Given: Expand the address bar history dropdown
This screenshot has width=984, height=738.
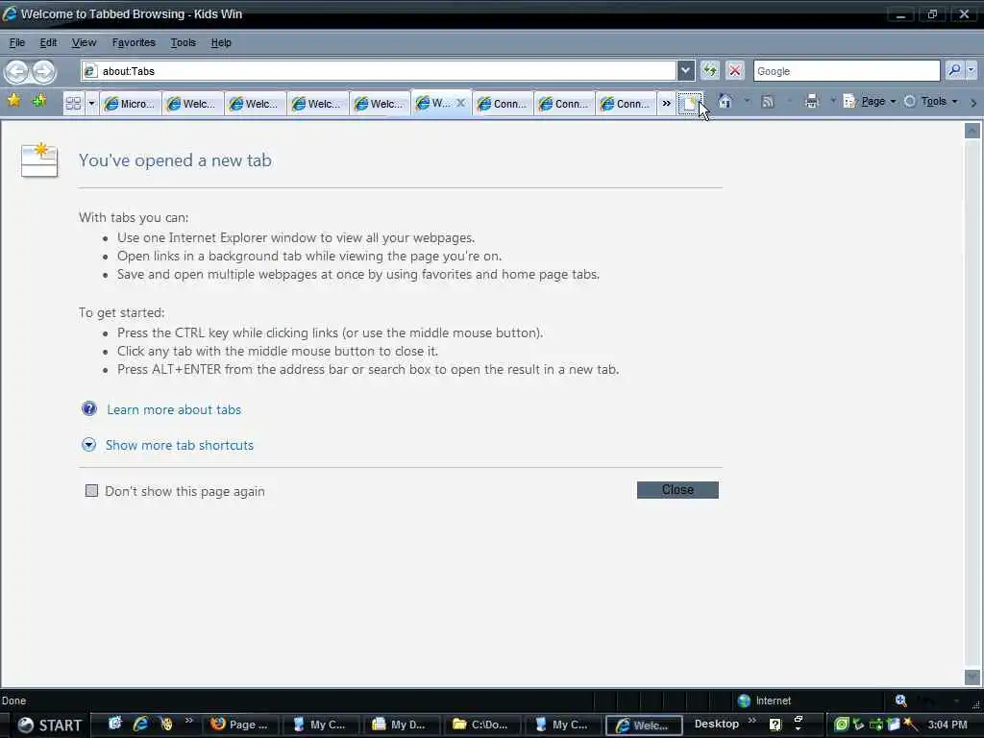Looking at the screenshot, I should 685,71.
